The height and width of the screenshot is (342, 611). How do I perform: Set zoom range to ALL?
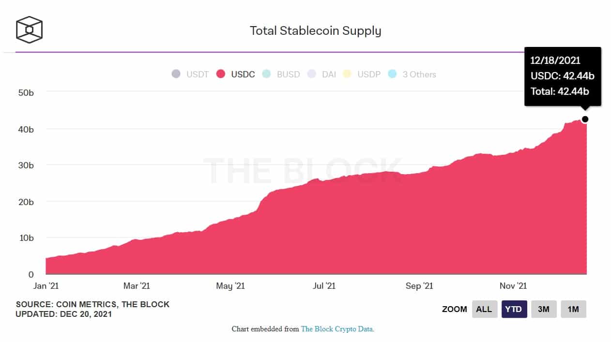point(484,309)
